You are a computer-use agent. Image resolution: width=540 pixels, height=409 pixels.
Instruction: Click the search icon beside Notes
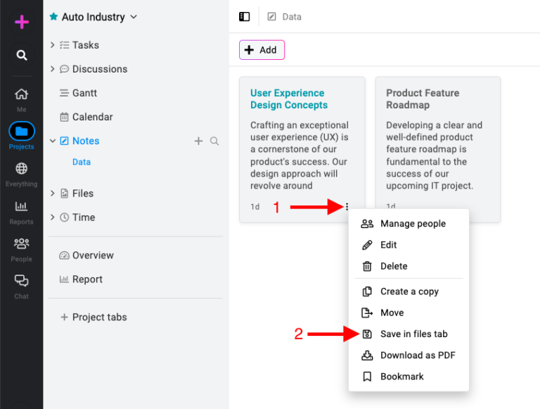[x=214, y=141]
